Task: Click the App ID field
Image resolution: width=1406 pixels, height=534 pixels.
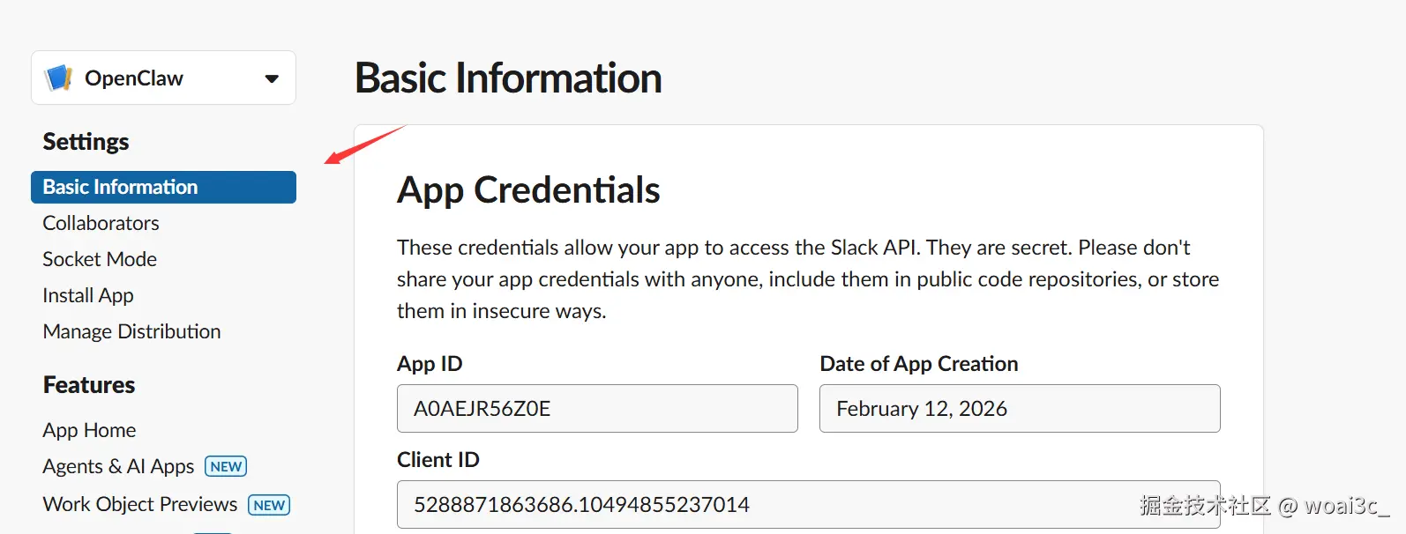Action: pos(597,409)
